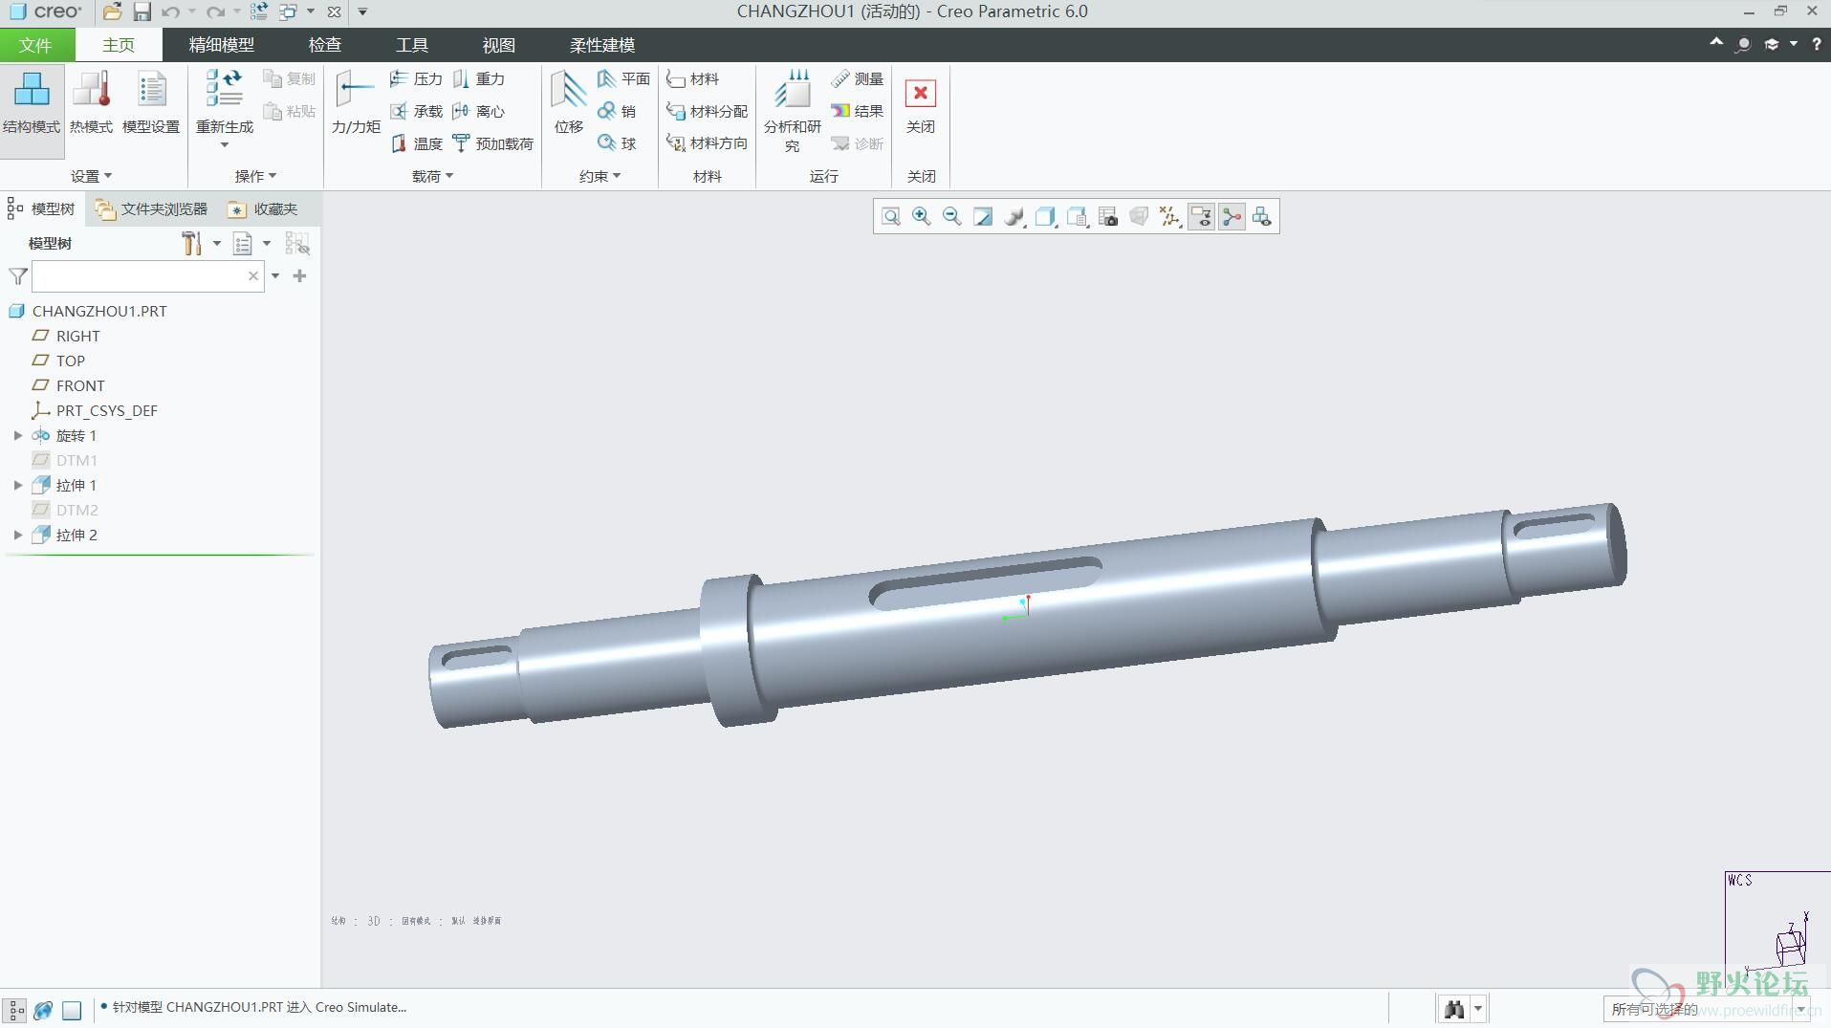Open datum display filters icon
Viewport: 1831px width, 1028px height.
click(x=1169, y=217)
